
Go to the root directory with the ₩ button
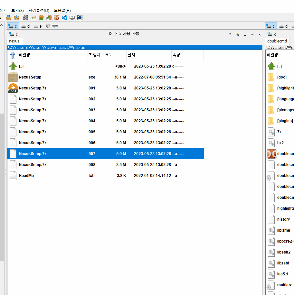(x=238, y=34)
